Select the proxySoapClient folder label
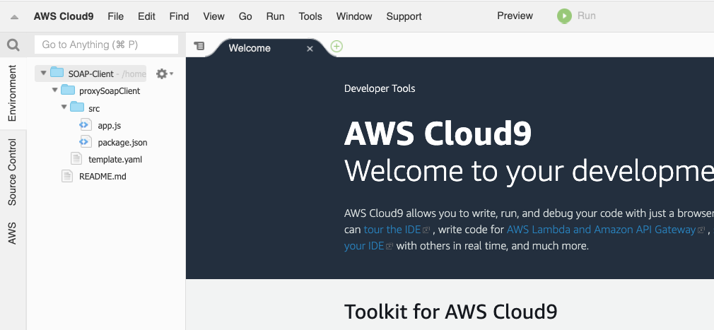 click(x=110, y=91)
